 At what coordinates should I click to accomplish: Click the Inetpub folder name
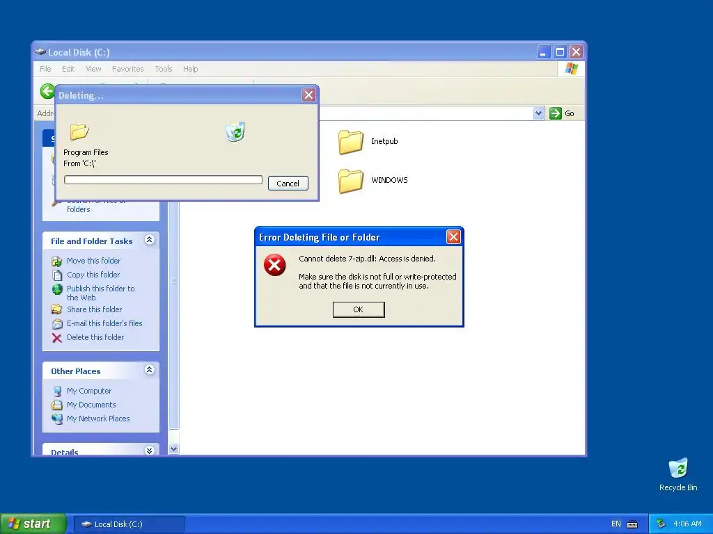[384, 141]
